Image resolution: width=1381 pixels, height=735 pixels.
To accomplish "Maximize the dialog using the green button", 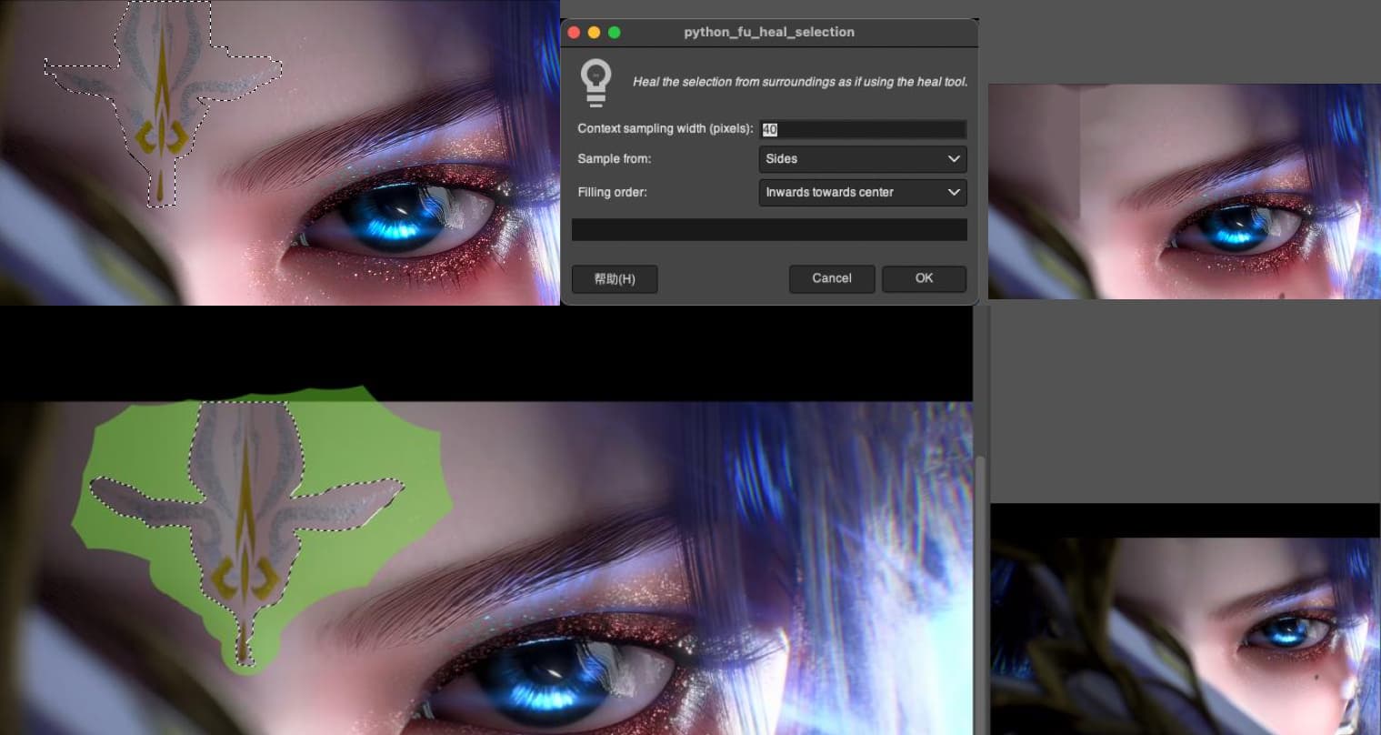I will [x=614, y=33].
